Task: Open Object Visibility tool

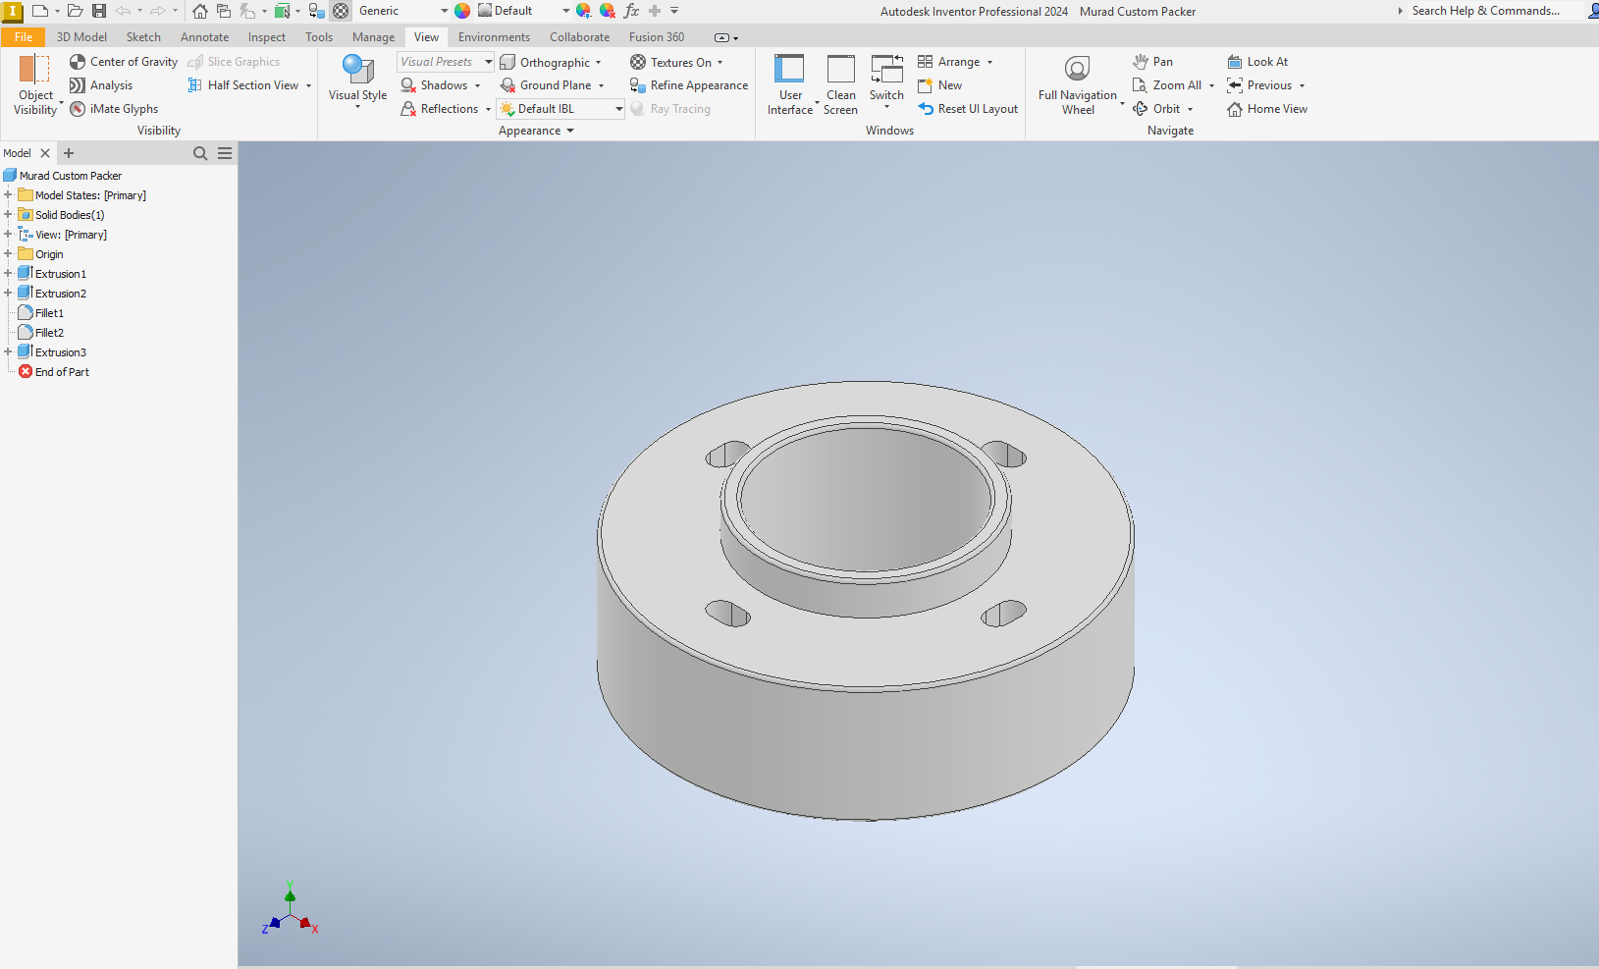Action: tap(35, 85)
